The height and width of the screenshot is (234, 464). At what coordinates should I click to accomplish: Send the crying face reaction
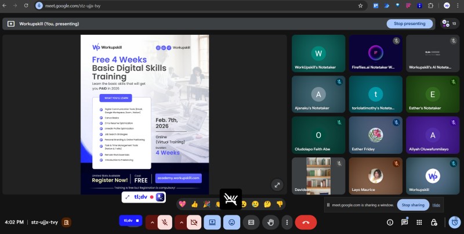pyautogui.click(x=255, y=204)
